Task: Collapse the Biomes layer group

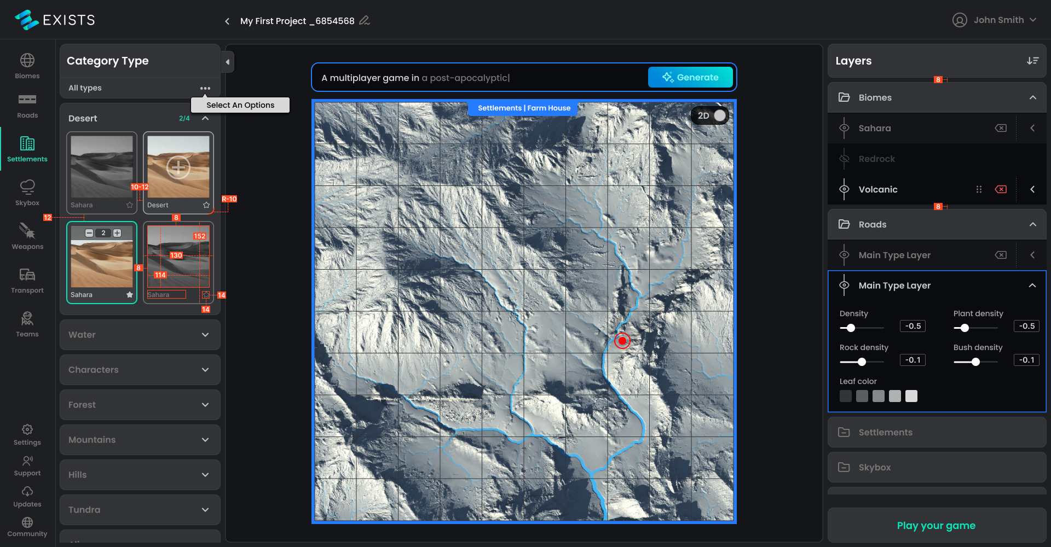Action: pyautogui.click(x=1032, y=97)
